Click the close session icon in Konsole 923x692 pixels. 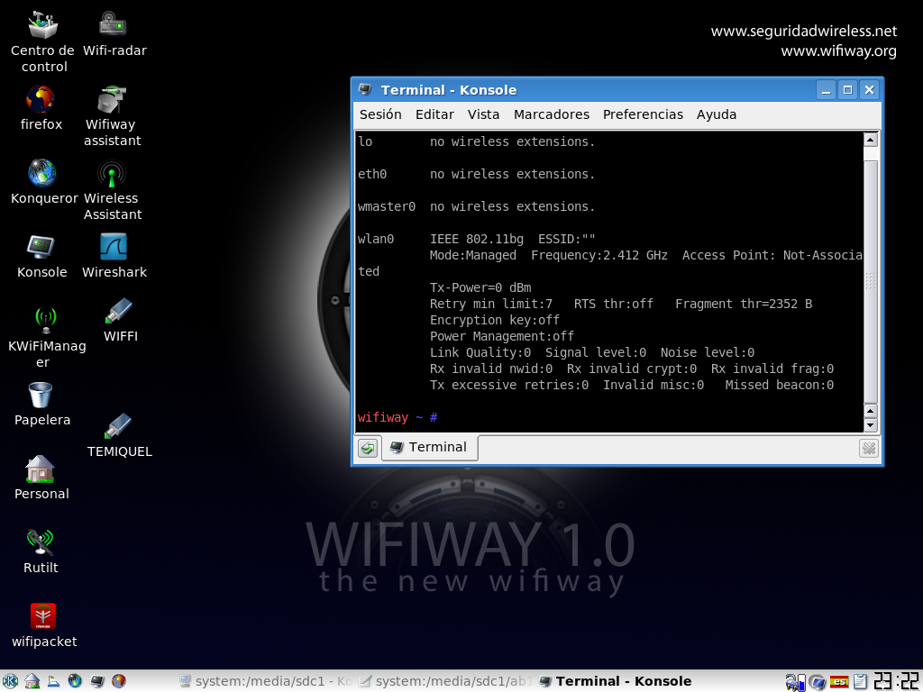pyautogui.click(x=869, y=449)
